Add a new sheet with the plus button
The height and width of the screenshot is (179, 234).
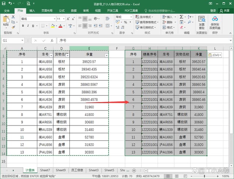(134, 170)
